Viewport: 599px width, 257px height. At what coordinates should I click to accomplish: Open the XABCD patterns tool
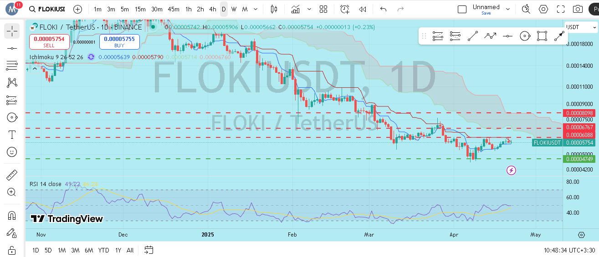(x=12, y=83)
